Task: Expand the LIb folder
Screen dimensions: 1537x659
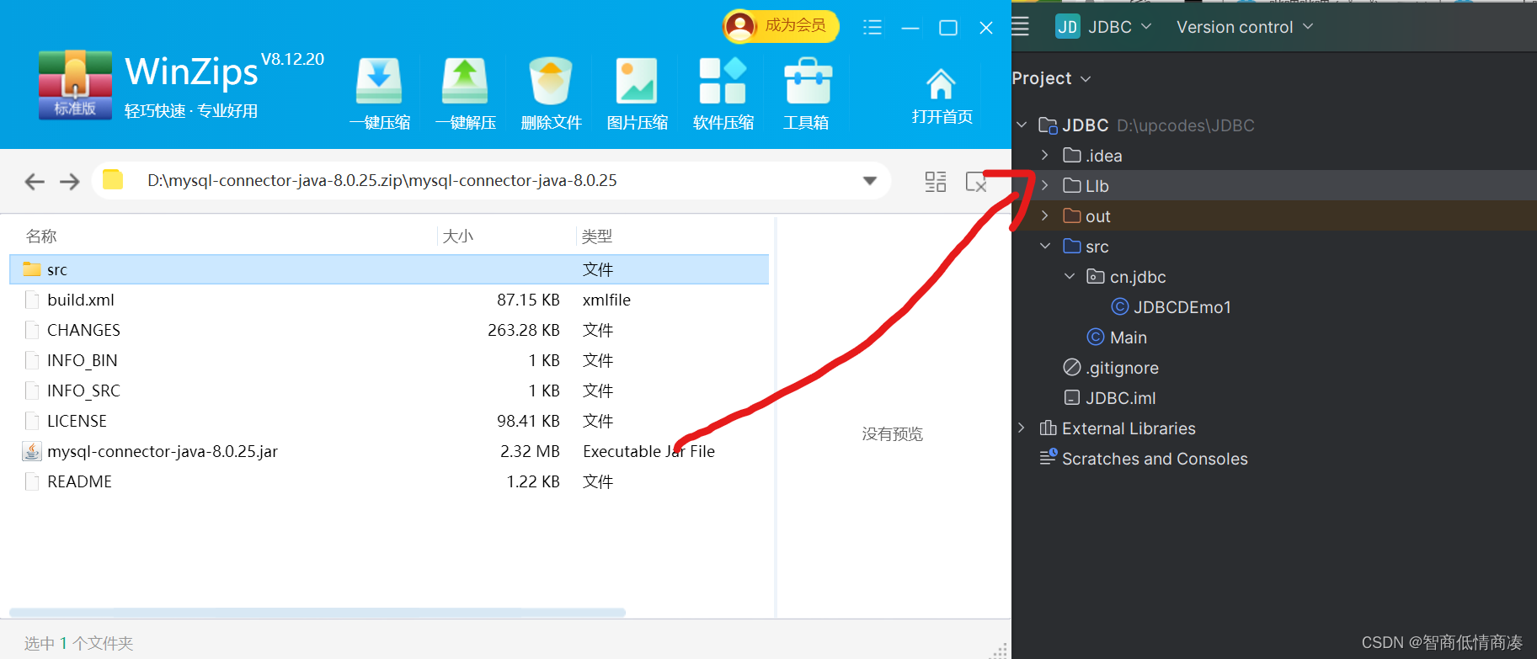Action: pos(1045,186)
